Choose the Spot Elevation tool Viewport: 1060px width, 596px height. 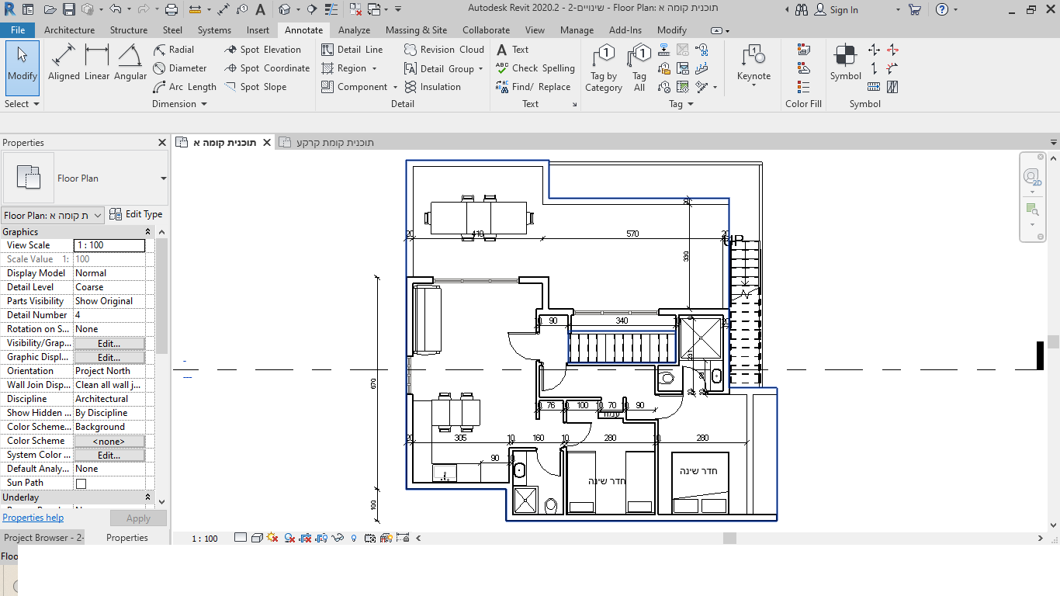tap(262, 49)
